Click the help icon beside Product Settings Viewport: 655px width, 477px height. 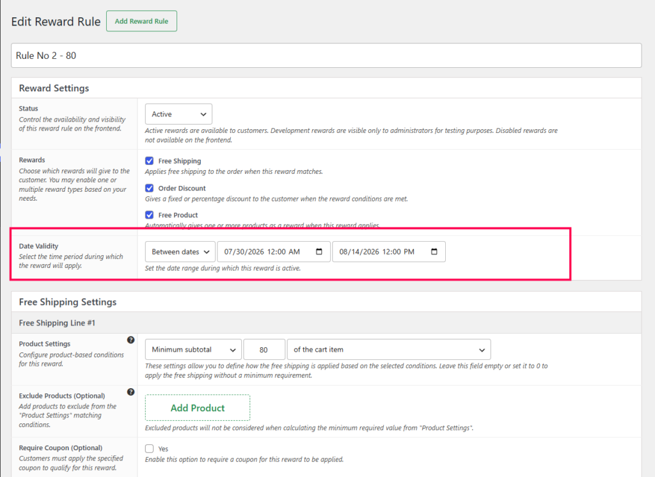coord(130,340)
